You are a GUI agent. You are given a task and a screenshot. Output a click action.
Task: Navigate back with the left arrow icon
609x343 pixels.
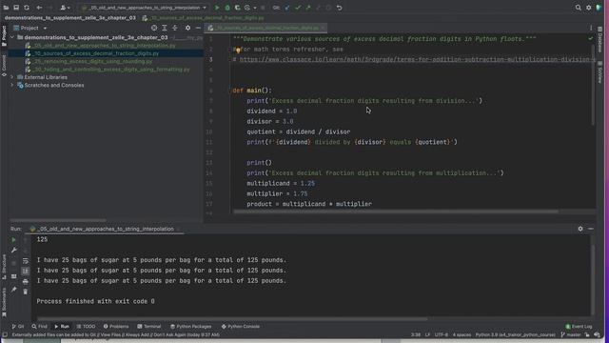click(39, 8)
